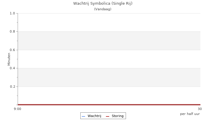This screenshot has width=206, height=132.
Task: Click the red Storing line in the plot
Action: 109,104
